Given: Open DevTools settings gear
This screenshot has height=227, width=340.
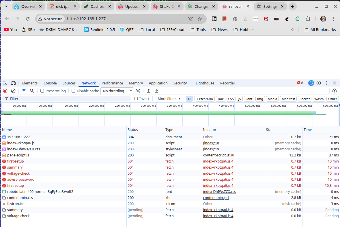Looking at the screenshot, I should [319, 83].
